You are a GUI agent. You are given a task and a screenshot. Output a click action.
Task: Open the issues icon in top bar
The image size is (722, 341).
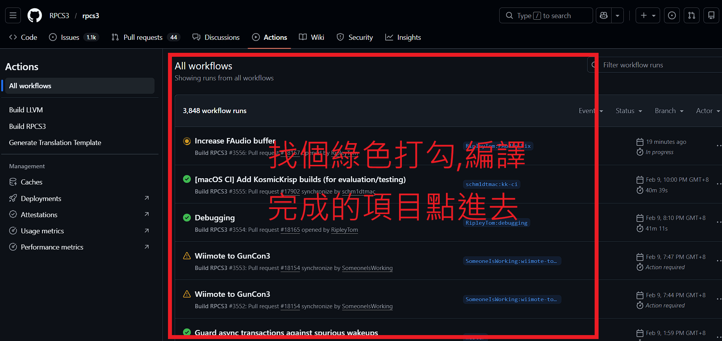coord(672,15)
